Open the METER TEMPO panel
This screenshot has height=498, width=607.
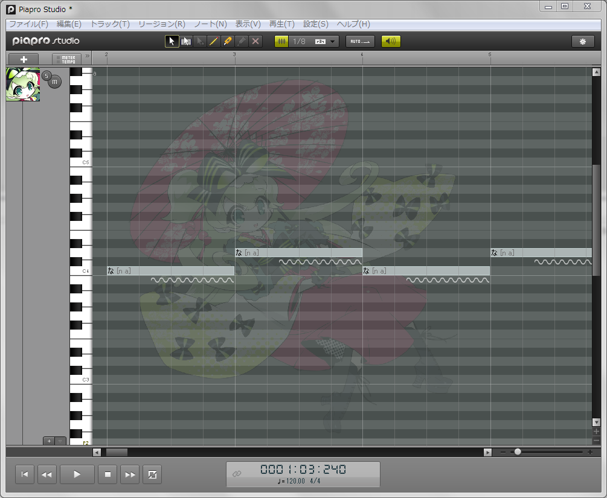tap(66, 59)
